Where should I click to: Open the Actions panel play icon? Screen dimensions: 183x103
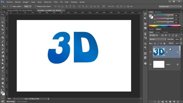(x=145, y=18)
